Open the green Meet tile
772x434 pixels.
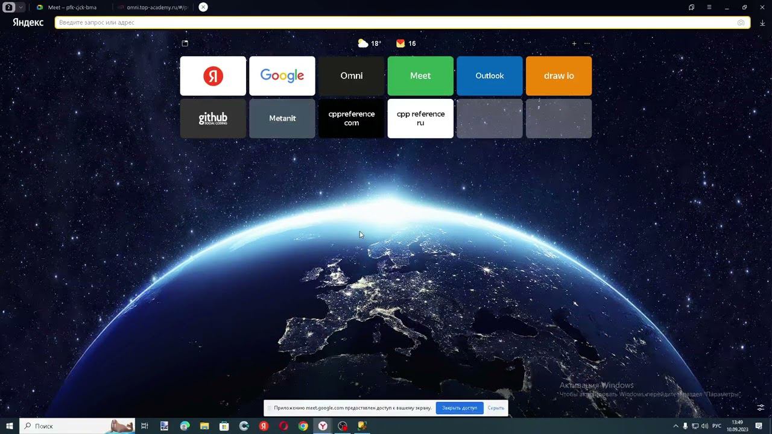pos(420,76)
